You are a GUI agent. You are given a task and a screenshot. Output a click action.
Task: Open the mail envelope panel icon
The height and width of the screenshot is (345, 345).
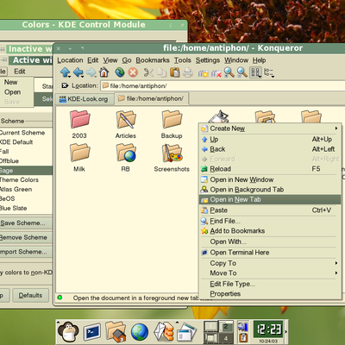pyautogui.click(x=163, y=332)
